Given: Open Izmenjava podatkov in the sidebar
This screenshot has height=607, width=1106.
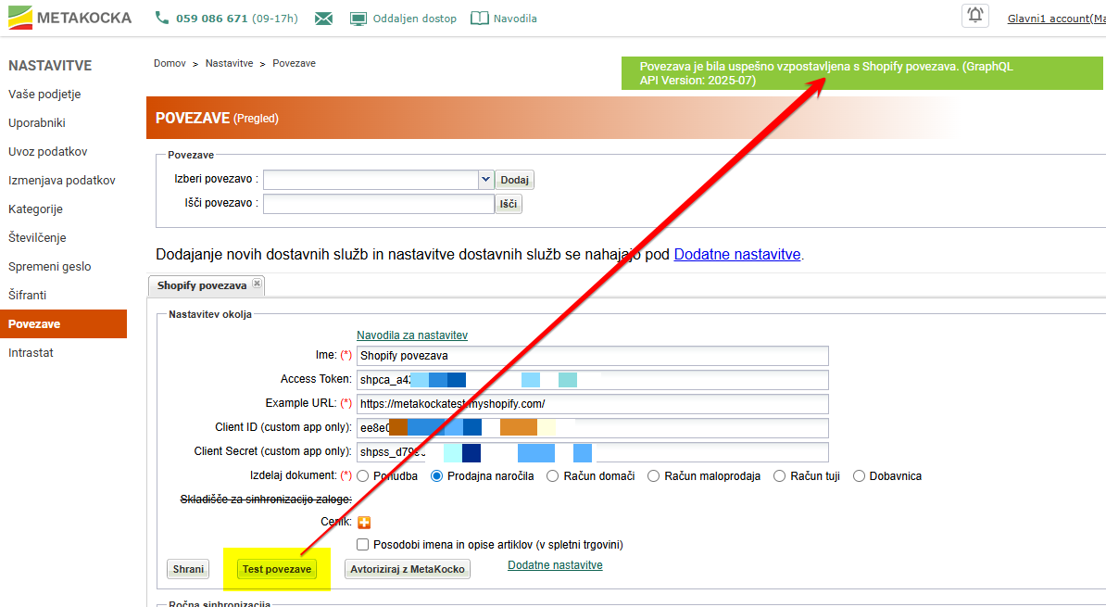Looking at the screenshot, I should [62, 181].
